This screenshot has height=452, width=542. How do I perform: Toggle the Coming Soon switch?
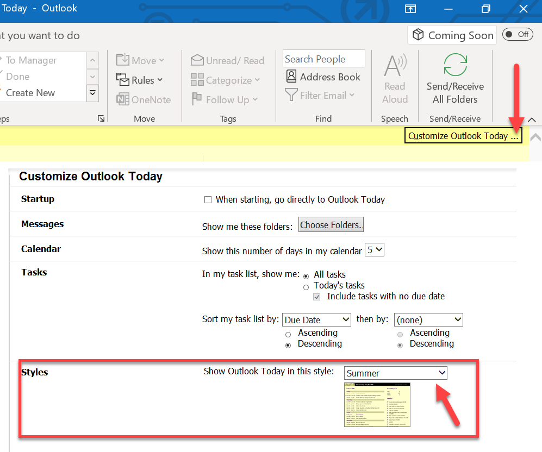point(518,35)
